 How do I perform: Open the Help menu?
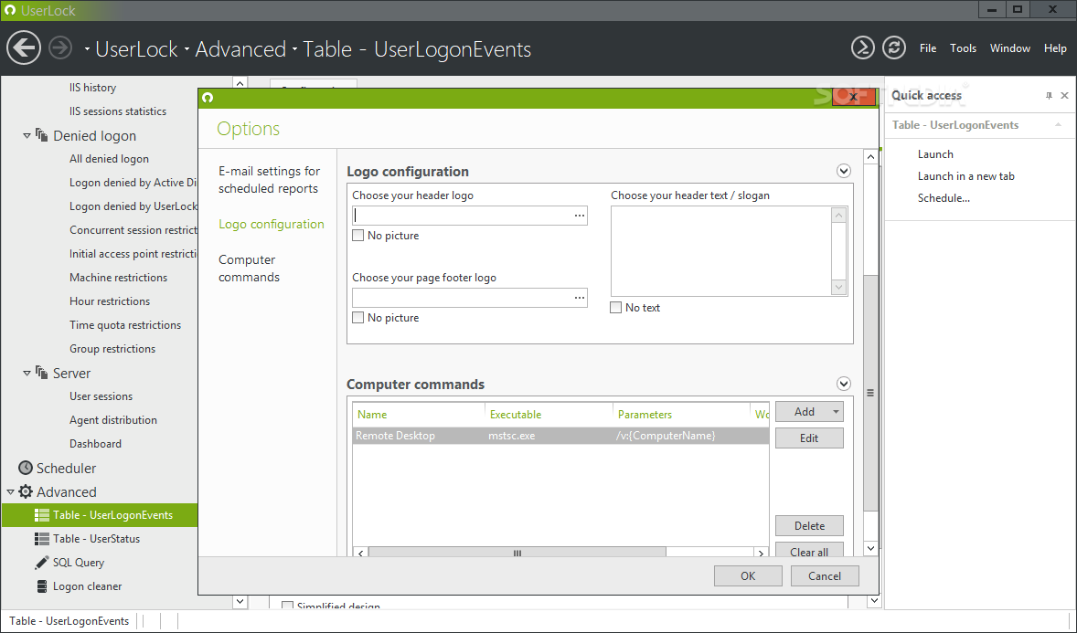click(x=1055, y=48)
